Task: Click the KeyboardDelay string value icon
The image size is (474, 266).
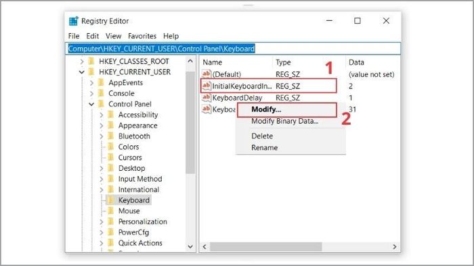Action: (x=206, y=97)
